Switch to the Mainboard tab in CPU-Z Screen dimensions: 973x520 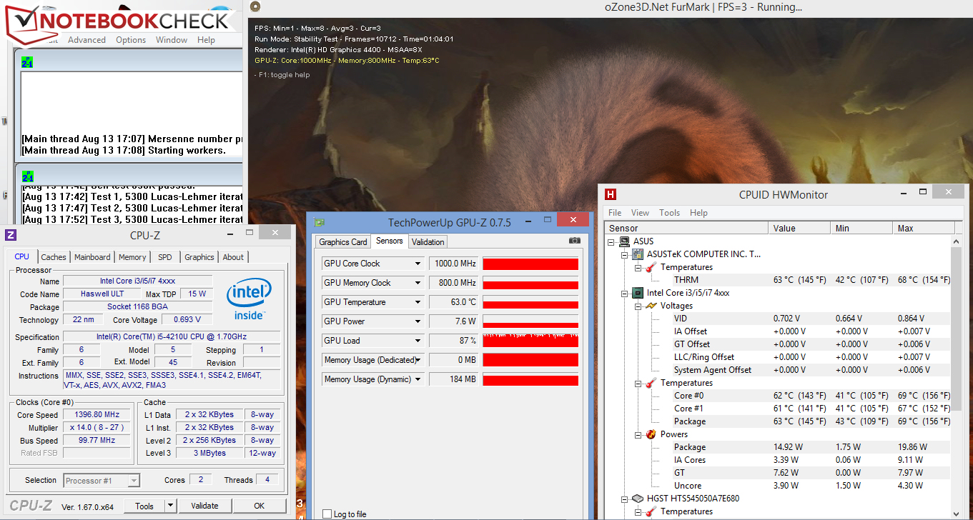click(x=92, y=257)
